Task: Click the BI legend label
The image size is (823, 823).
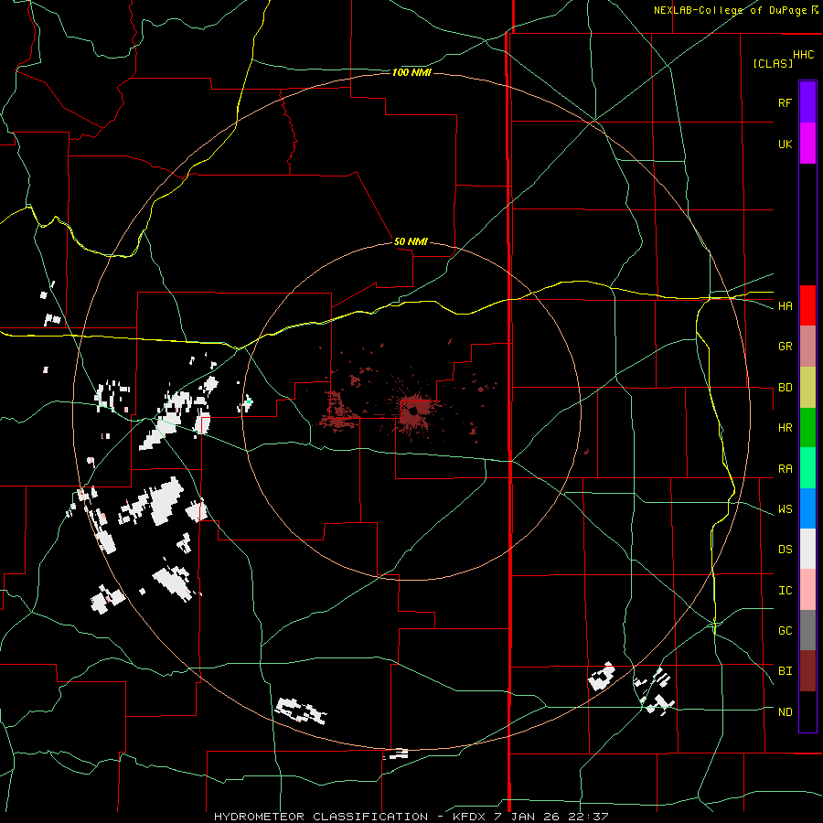Action: tap(785, 671)
